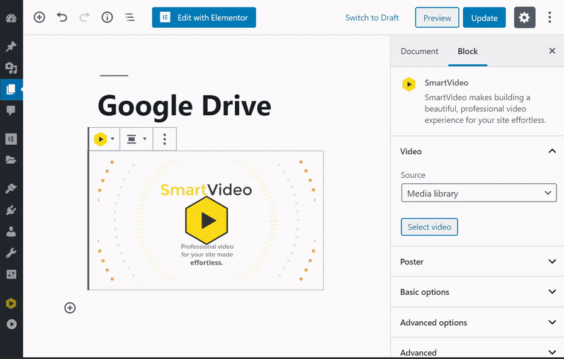The height and width of the screenshot is (359, 564).
Task: Open Comments from the sidebar
Action: [11, 110]
